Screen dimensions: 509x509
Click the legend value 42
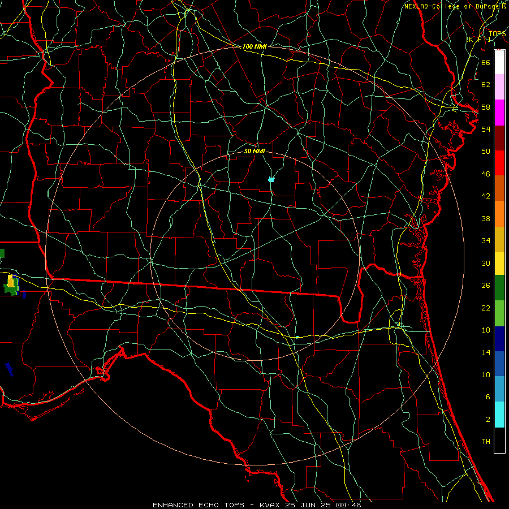pos(486,196)
